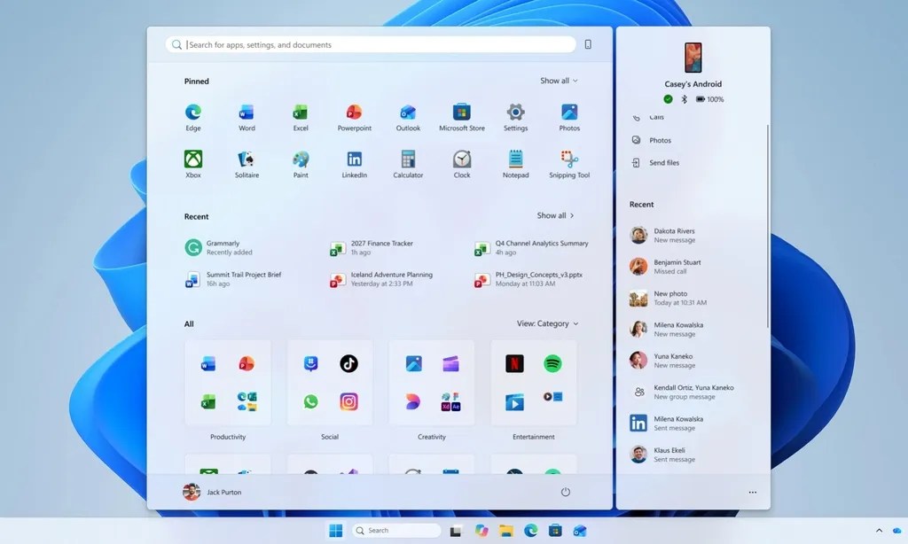Viewport: 908px width, 544px height.
Task: Open the Grammarly recently added item
Action: [219, 248]
